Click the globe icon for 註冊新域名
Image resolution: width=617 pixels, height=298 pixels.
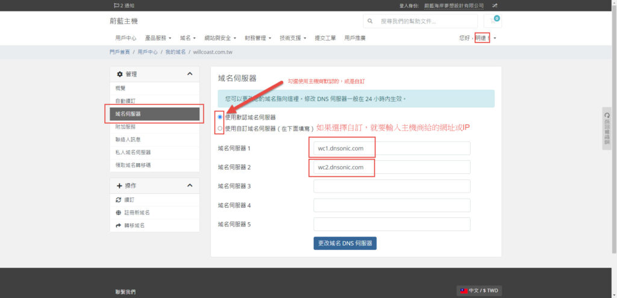tap(118, 213)
